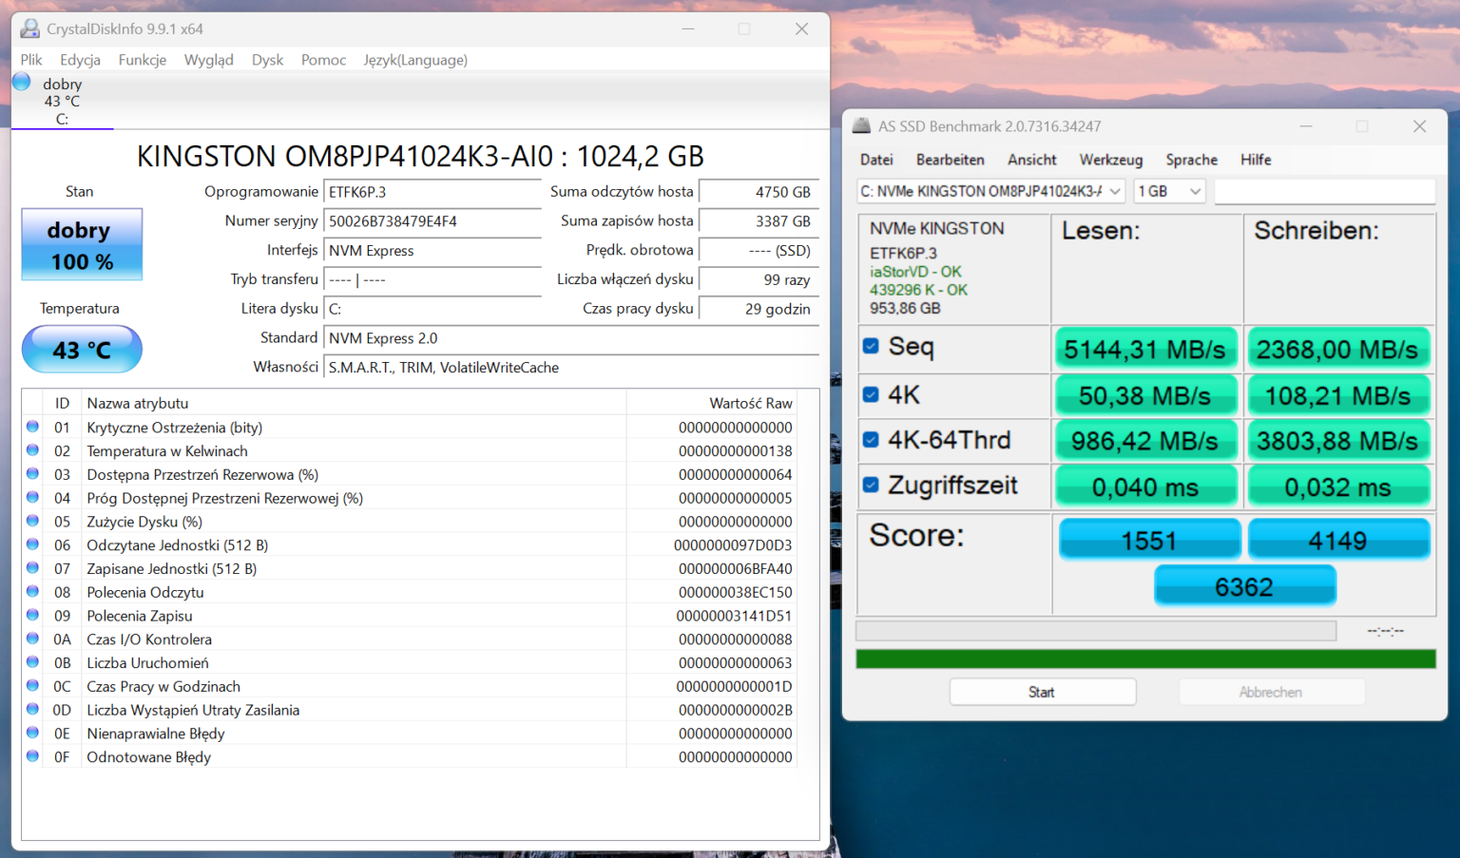
Task: Click the blue health orb beside 'dobry 43 °C'
Action: point(22,83)
